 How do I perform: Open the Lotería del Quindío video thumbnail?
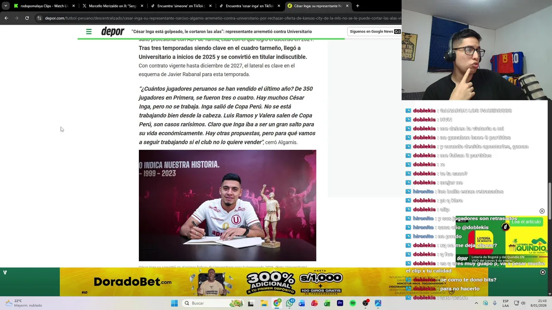pos(502,241)
